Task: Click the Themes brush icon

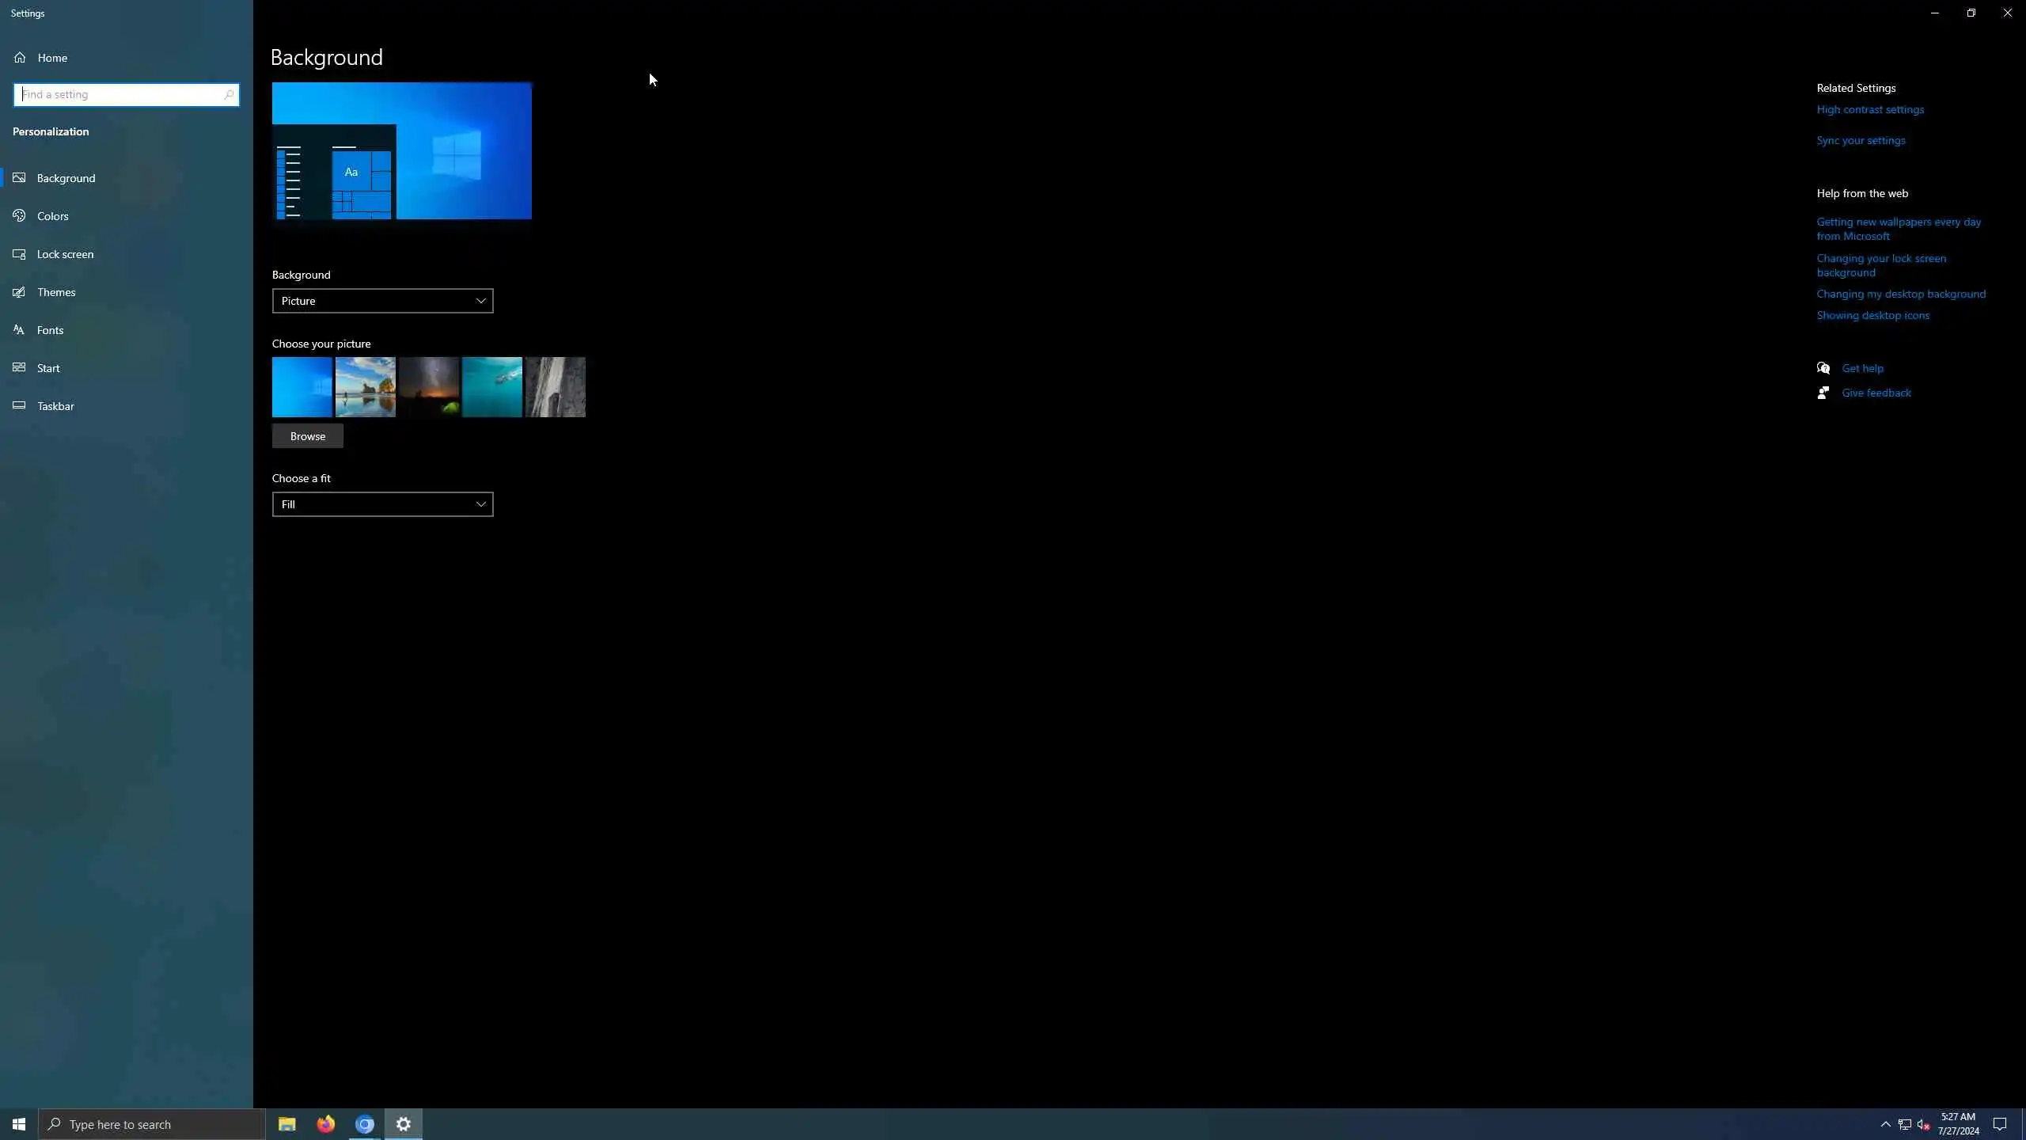Action: pos(20,292)
